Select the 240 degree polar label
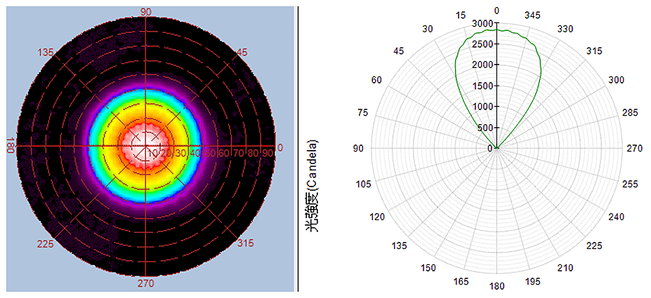The width and height of the screenshot is (651, 298). click(616, 217)
